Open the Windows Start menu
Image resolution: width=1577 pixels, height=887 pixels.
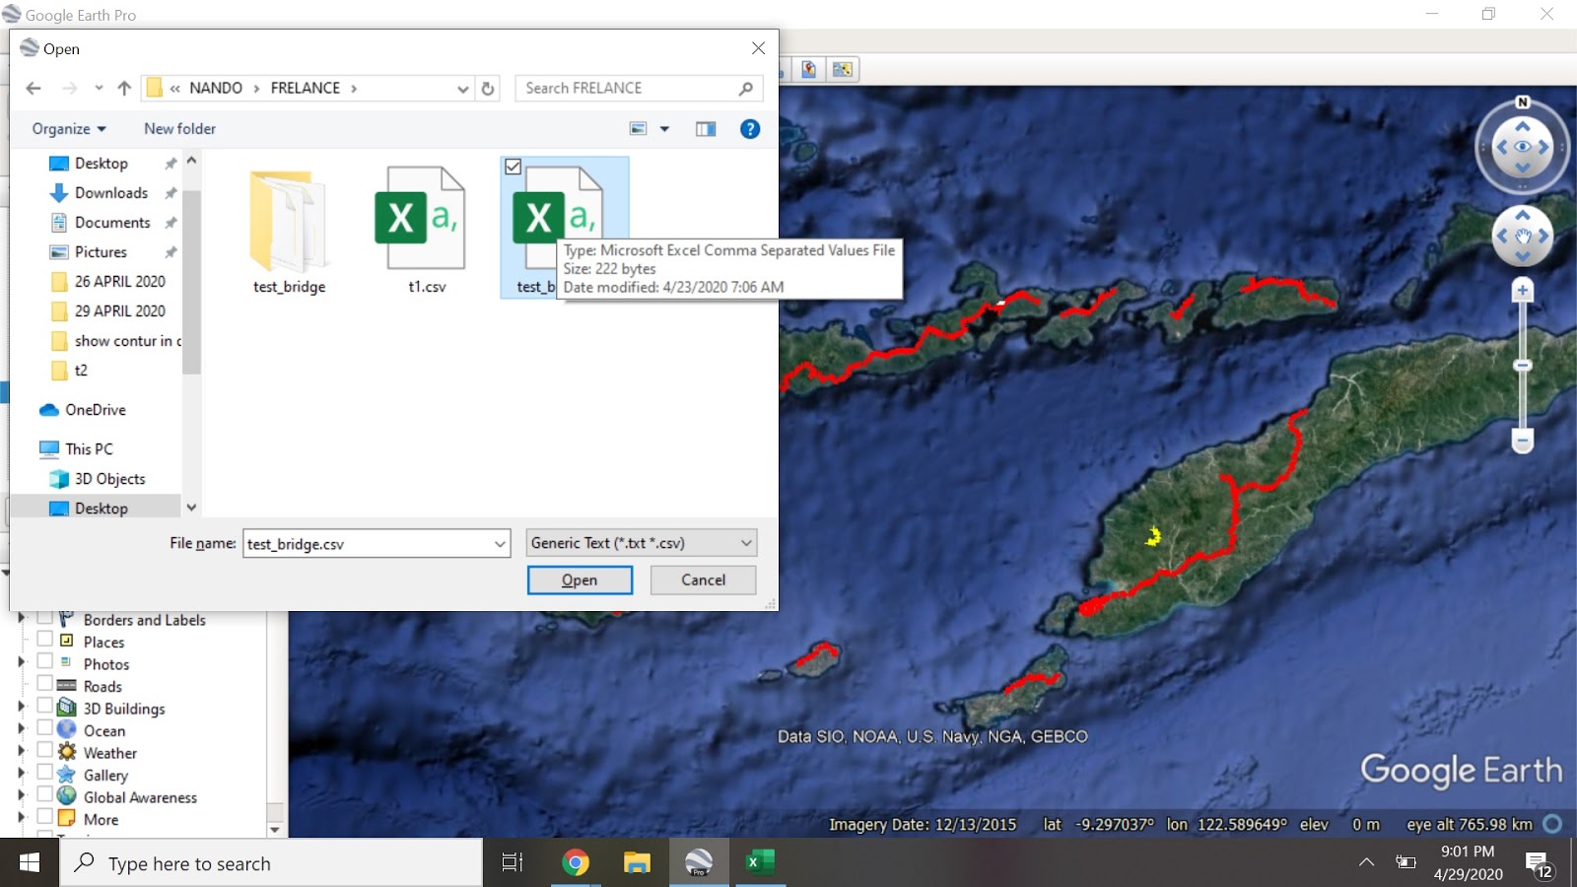[x=29, y=862]
